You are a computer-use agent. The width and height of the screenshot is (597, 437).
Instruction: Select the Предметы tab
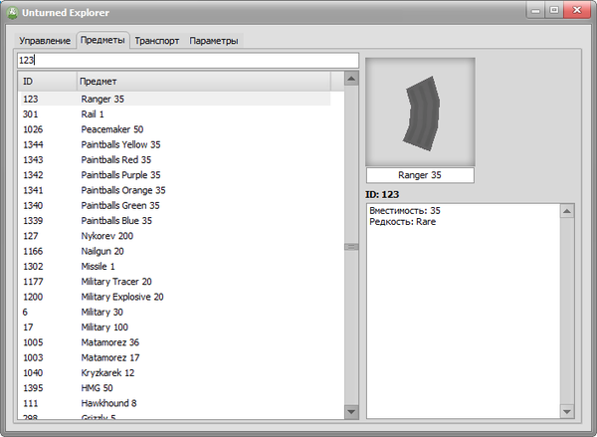pyautogui.click(x=103, y=41)
